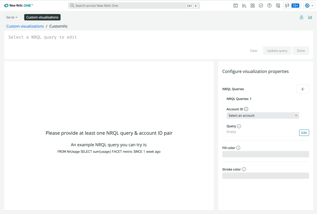Click the Custom visualizations tab
The height and width of the screenshot is (214, 317).
[x=42, y=17]
